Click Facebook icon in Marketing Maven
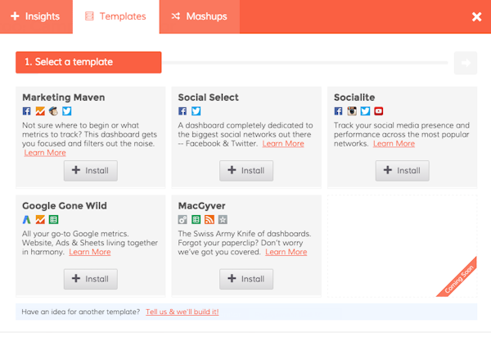 point(27,111)
